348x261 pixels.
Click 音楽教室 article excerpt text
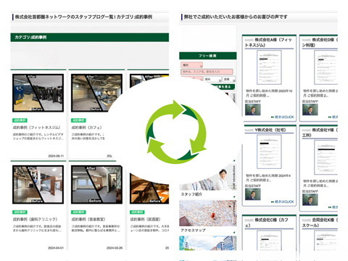96,228
